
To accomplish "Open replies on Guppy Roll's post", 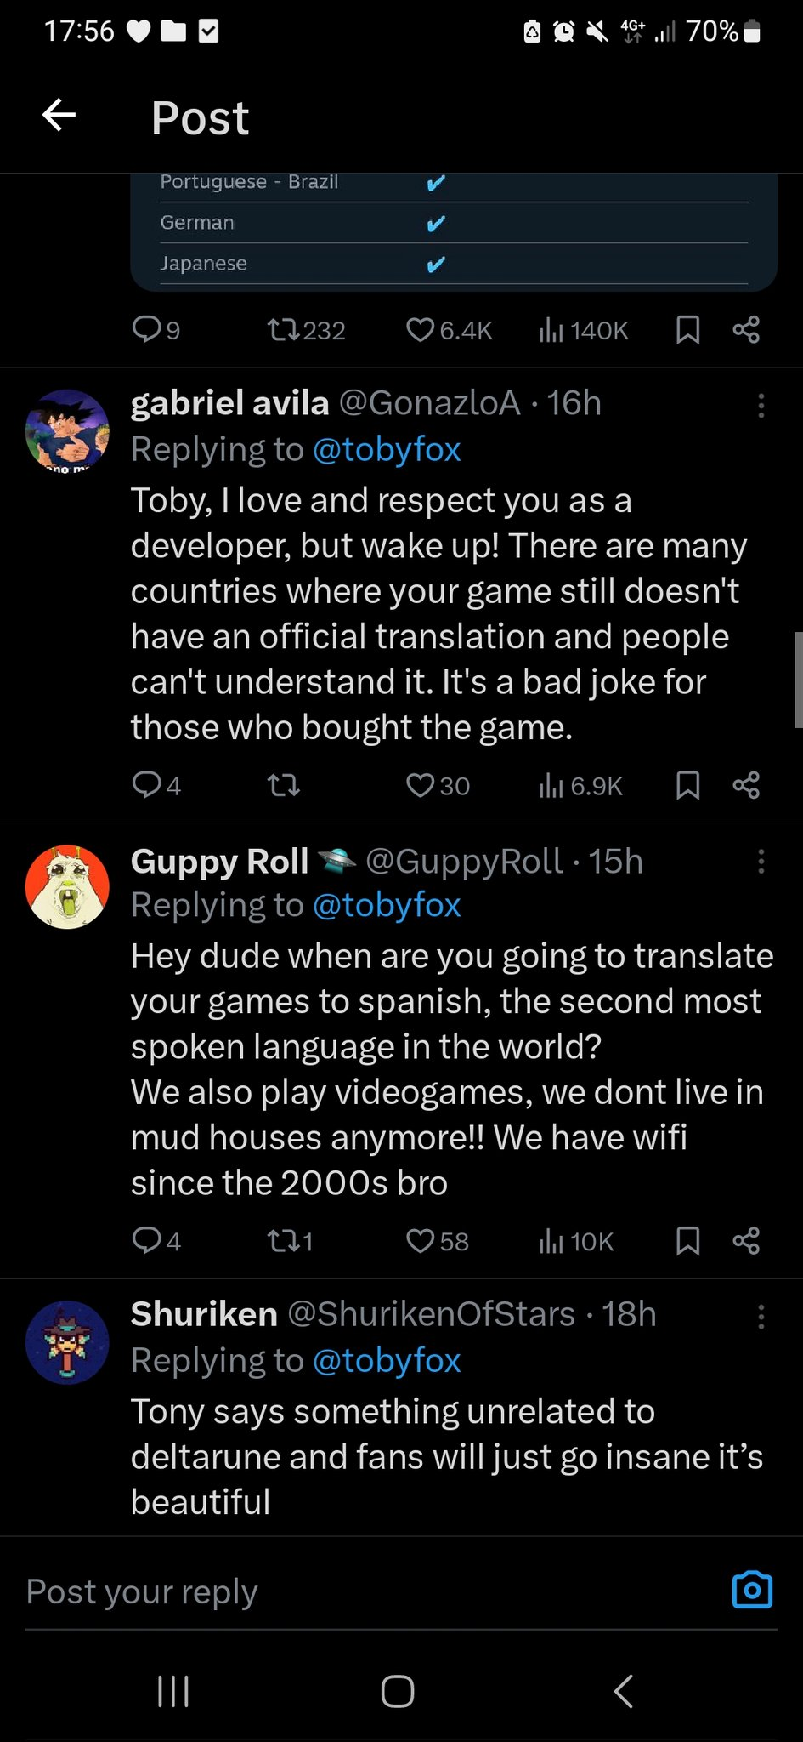I will tap(147, 1240).
